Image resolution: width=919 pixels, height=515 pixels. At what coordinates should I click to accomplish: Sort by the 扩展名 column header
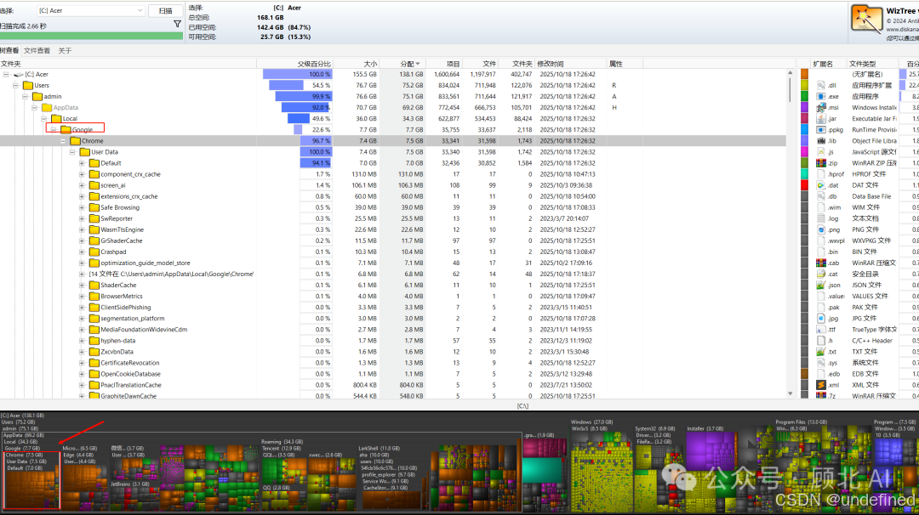(829, 63)
